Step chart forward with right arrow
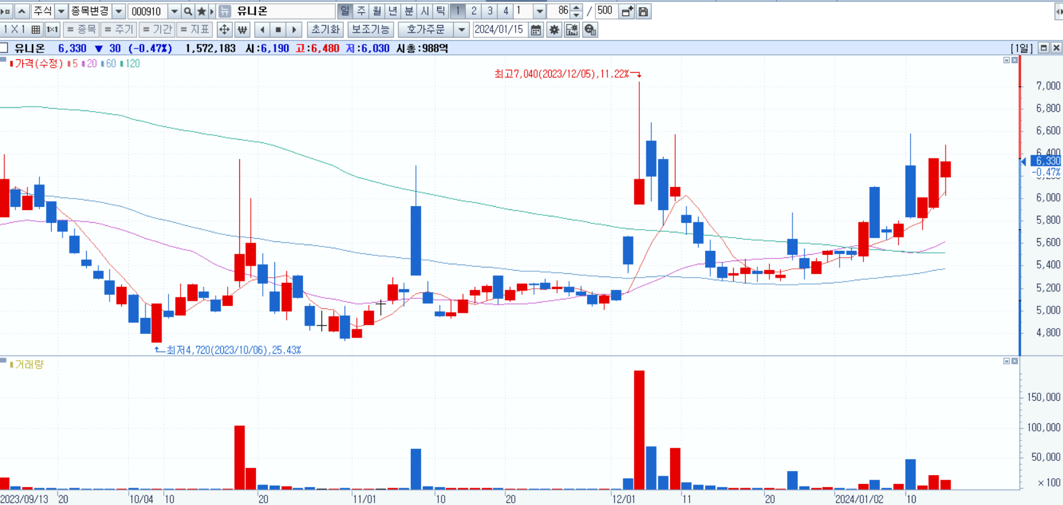1063x505 pixels. pos(294,29)
